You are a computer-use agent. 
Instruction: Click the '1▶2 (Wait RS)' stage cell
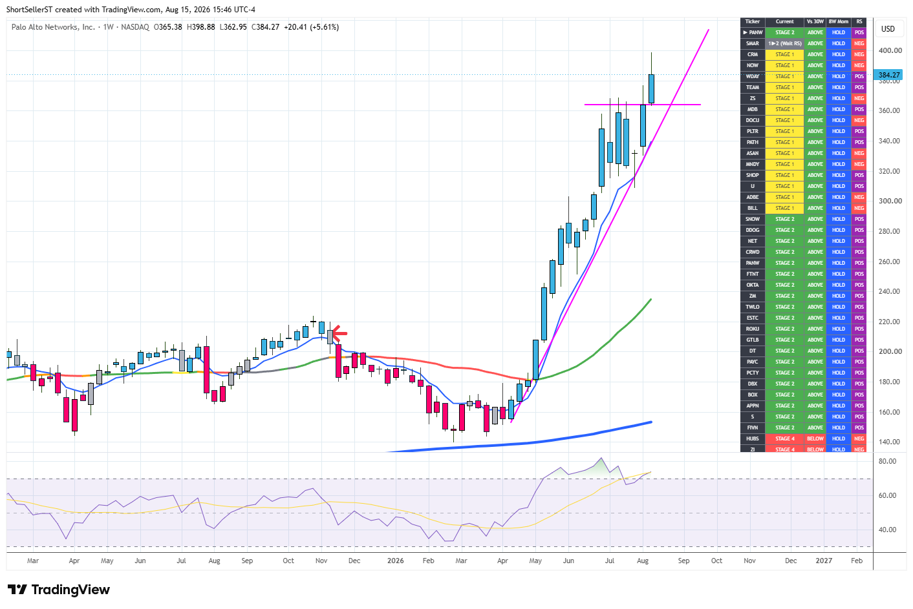(x=785, y=43)
